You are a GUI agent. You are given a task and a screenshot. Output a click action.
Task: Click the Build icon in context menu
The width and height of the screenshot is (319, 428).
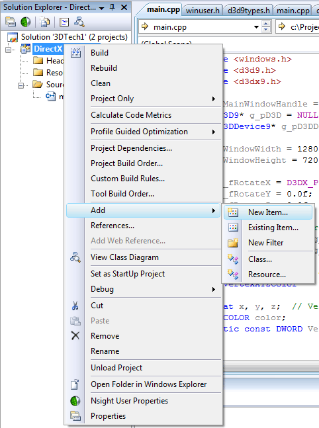[x=75, y=53]
